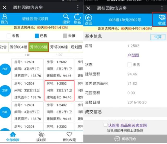Viewport: 167px width, 144px height.
Task: Open 规划图 tree icon in bottom bar
Action: pos(41,137)
